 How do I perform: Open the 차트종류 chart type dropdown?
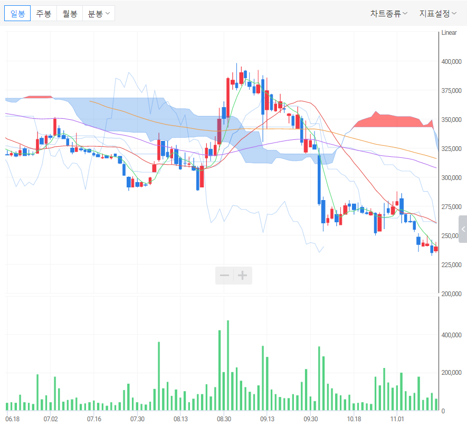[x=389, y=13]
